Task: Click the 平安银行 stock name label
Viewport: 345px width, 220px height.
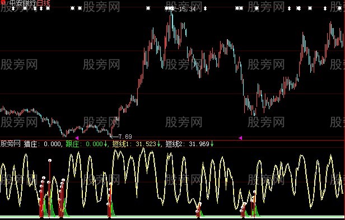Action: 23,3
